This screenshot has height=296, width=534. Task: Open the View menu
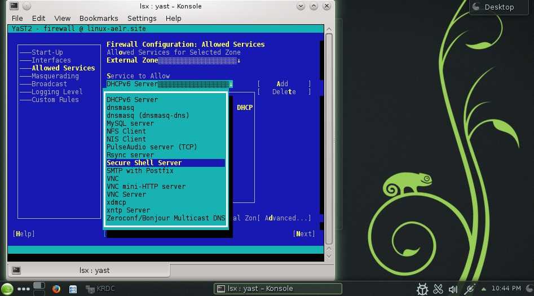point(63,19)
